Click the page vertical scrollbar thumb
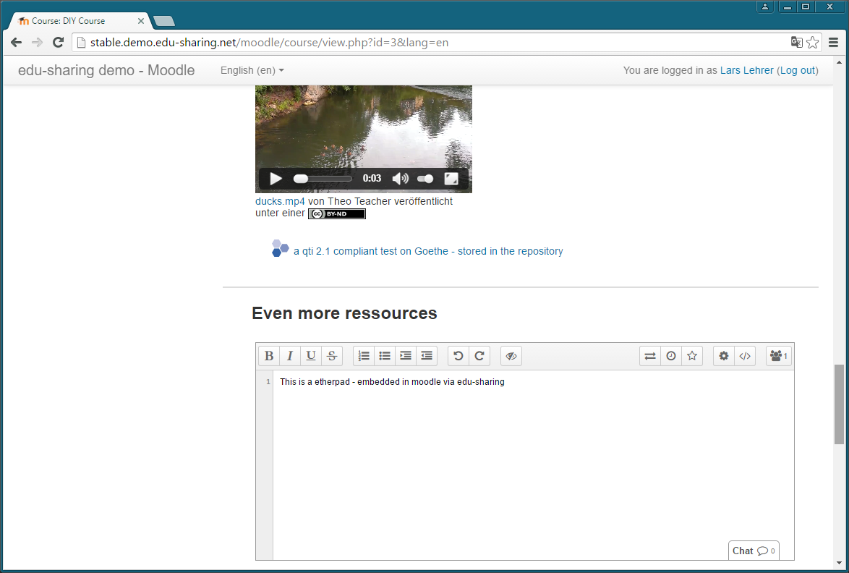 pyautogui.click(x=839, y=404)
